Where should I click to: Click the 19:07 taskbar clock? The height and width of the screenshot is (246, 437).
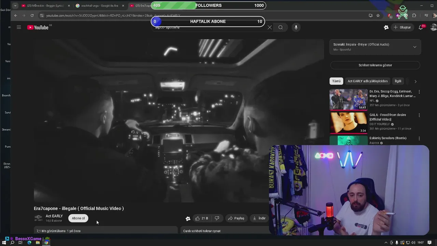pyautogui.click(x=421, y=243)
